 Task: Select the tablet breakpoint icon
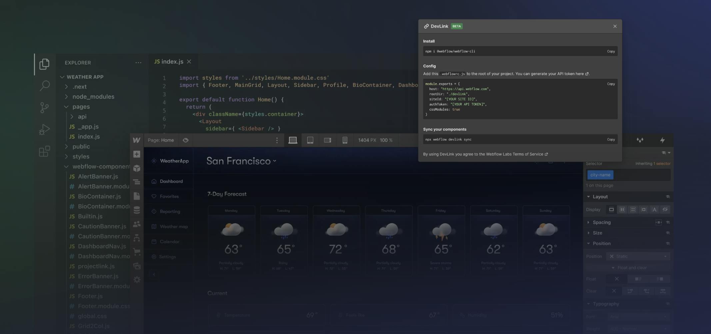pyautogui.click(x=310, y=140)
